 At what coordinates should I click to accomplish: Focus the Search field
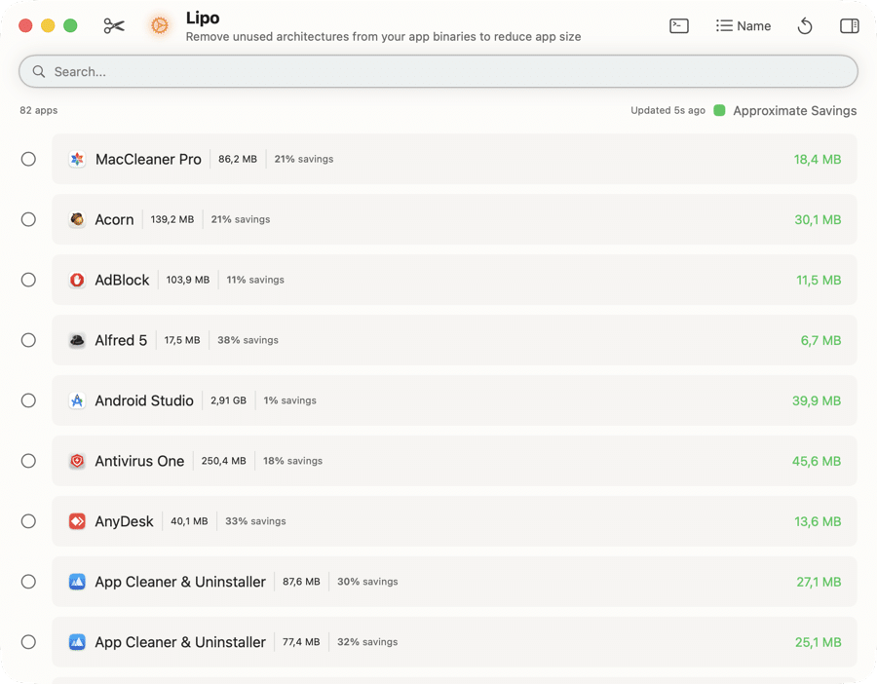pyautogui.click(x=438, y=71)
